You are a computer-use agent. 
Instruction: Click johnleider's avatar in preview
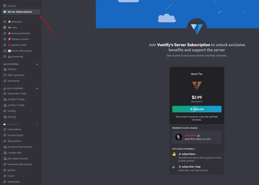click(x=178, y=137)
